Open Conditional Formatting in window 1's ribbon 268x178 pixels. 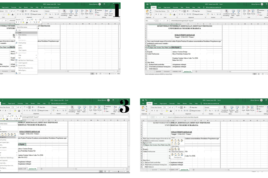tap(64, 13)
